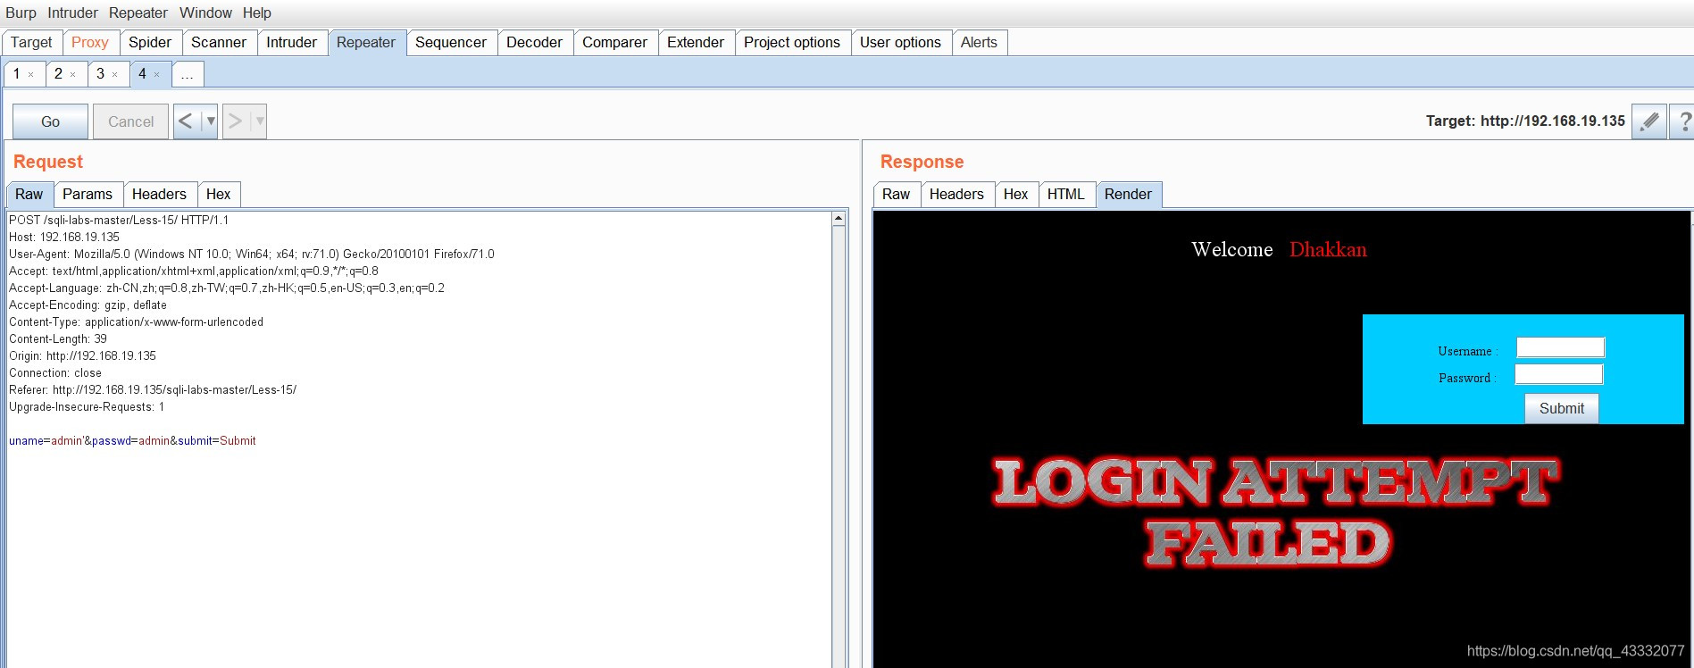Open the Project options tab
The width and height of the screenshot is (1694, 668).
click(x=792, y=42)
